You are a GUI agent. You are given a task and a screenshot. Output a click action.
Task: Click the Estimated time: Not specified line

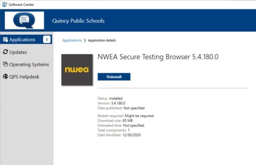(121, 126)
